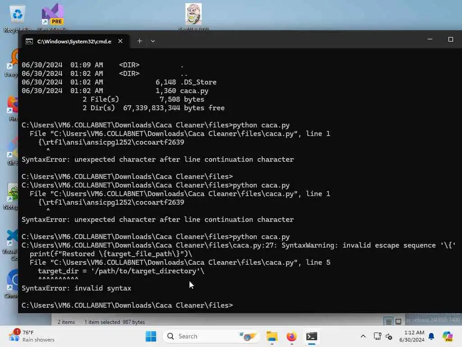Click the search highlight icon in Search box
This screenshot has width=462, height=347.
click(248, 336)
